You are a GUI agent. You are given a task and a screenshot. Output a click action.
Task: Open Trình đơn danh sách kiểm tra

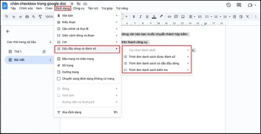point(157,70)
